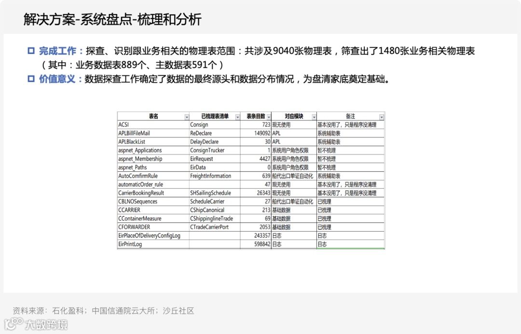Select the count value 639

pos(256,176)
